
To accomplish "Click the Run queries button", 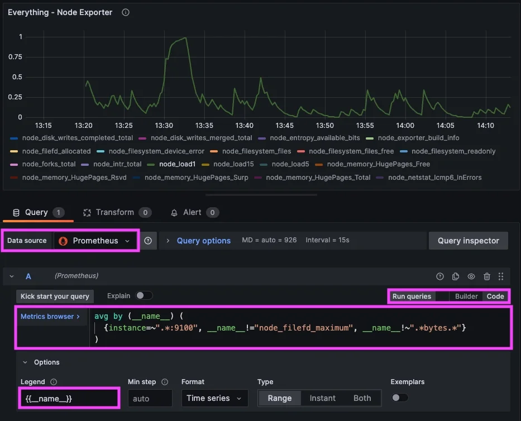I will tap(412, 296).
